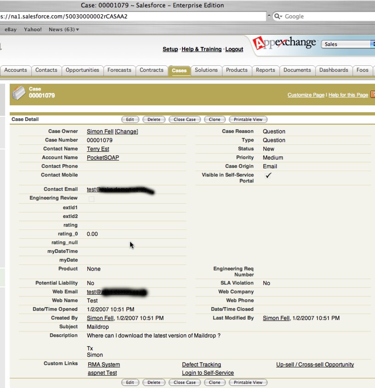Viewport: 375px width, 388px height.
Task: Click the Google search magnifier icon
Action: pos(278,17)
